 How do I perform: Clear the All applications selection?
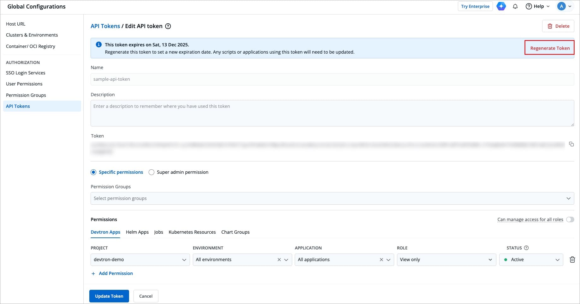point(381,260)
